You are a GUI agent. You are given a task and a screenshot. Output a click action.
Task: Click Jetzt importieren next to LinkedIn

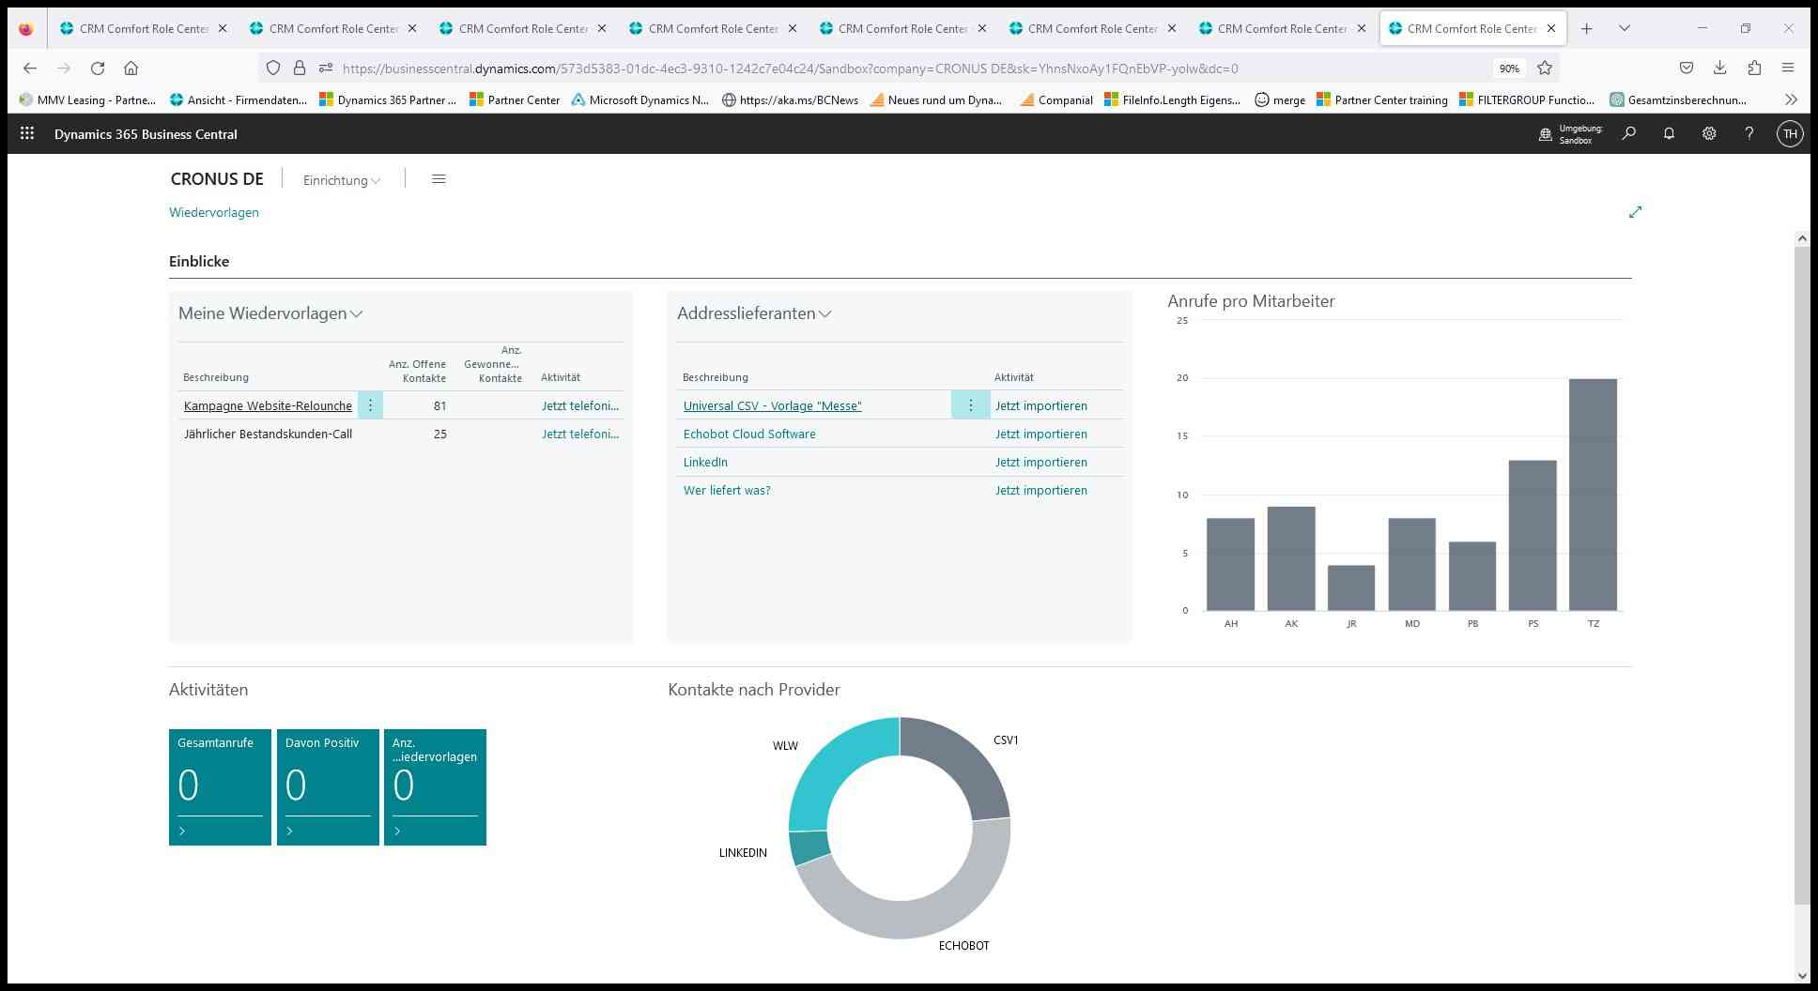pyautogui.click(x=1040, y=462)
